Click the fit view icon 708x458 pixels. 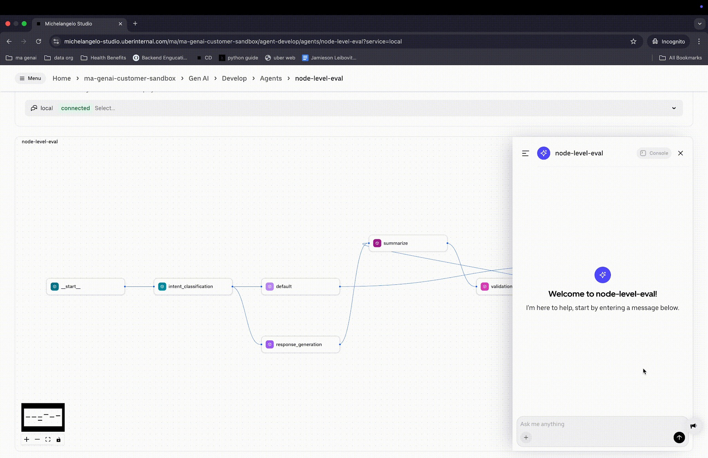coord(48,439)
